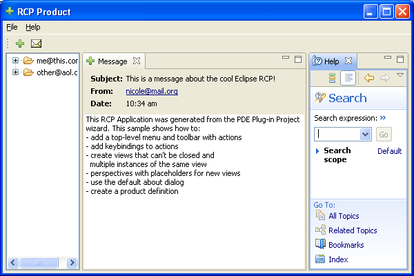Go back using yellow arrow in Help
Viewport: 414px width, 276px height.
(369, 78)
